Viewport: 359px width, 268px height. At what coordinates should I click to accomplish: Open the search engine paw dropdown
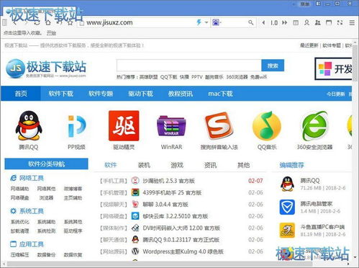tap(217, 22)
